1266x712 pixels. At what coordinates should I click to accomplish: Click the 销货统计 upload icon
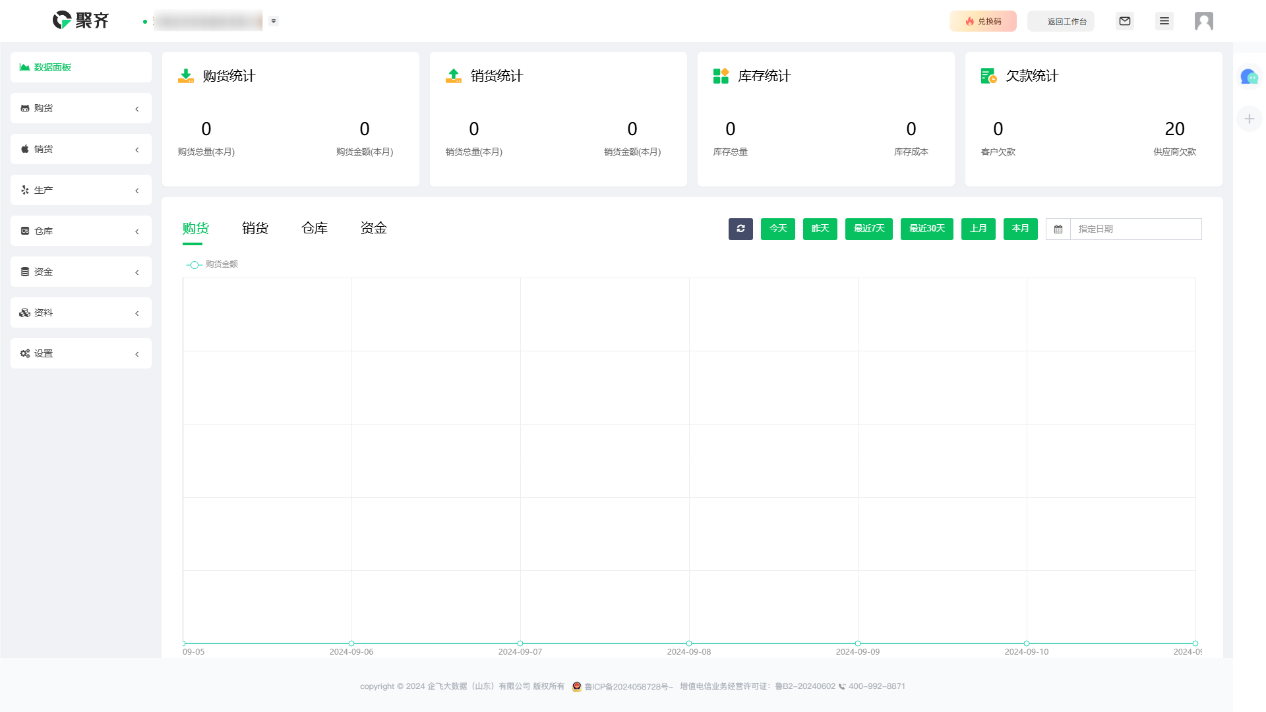[x=454, y=76]
